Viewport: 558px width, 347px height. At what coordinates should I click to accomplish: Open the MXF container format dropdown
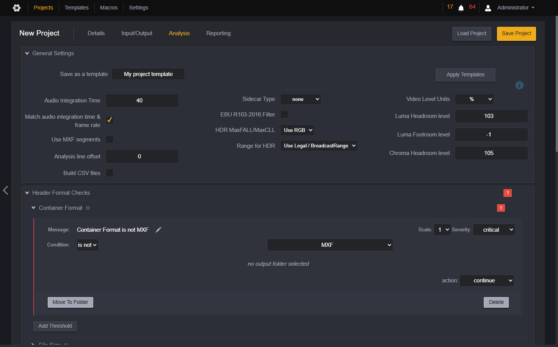click(330, 245)
